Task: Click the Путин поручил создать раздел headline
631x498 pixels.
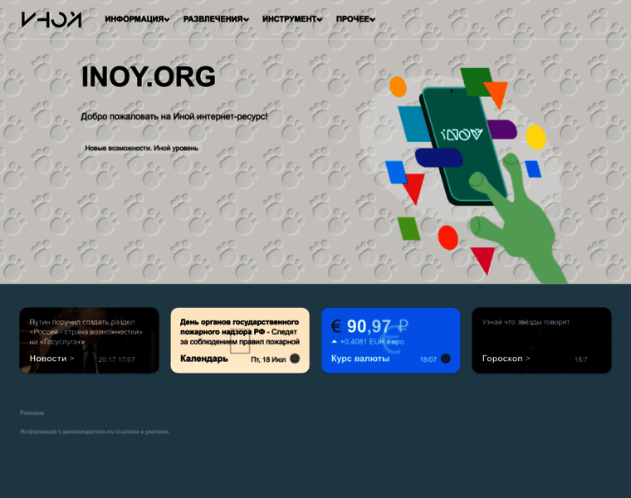Action: click(x=86, y=332)
